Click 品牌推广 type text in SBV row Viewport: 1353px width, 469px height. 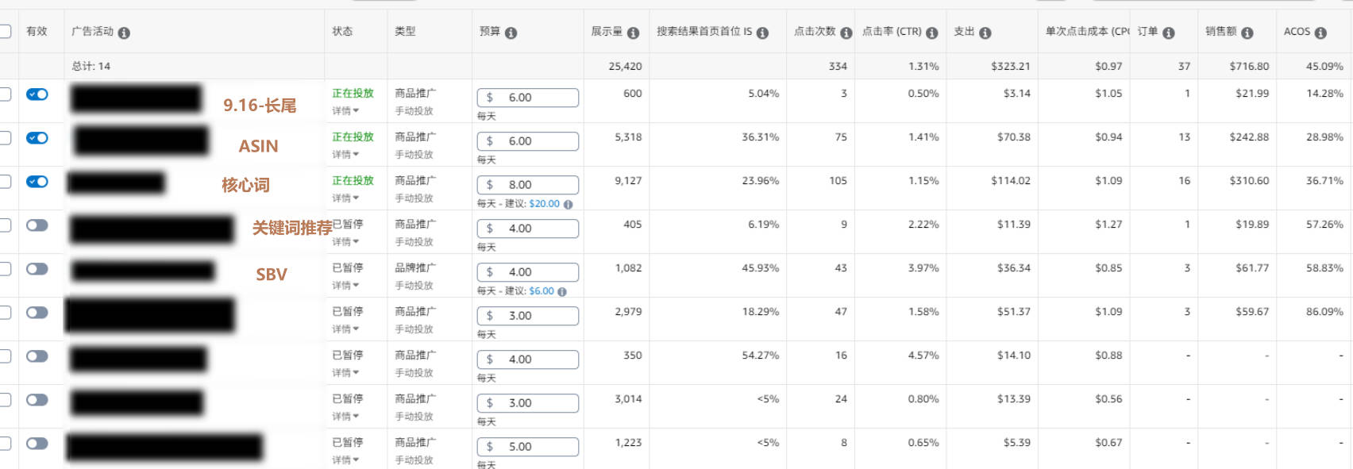(415, 268)
